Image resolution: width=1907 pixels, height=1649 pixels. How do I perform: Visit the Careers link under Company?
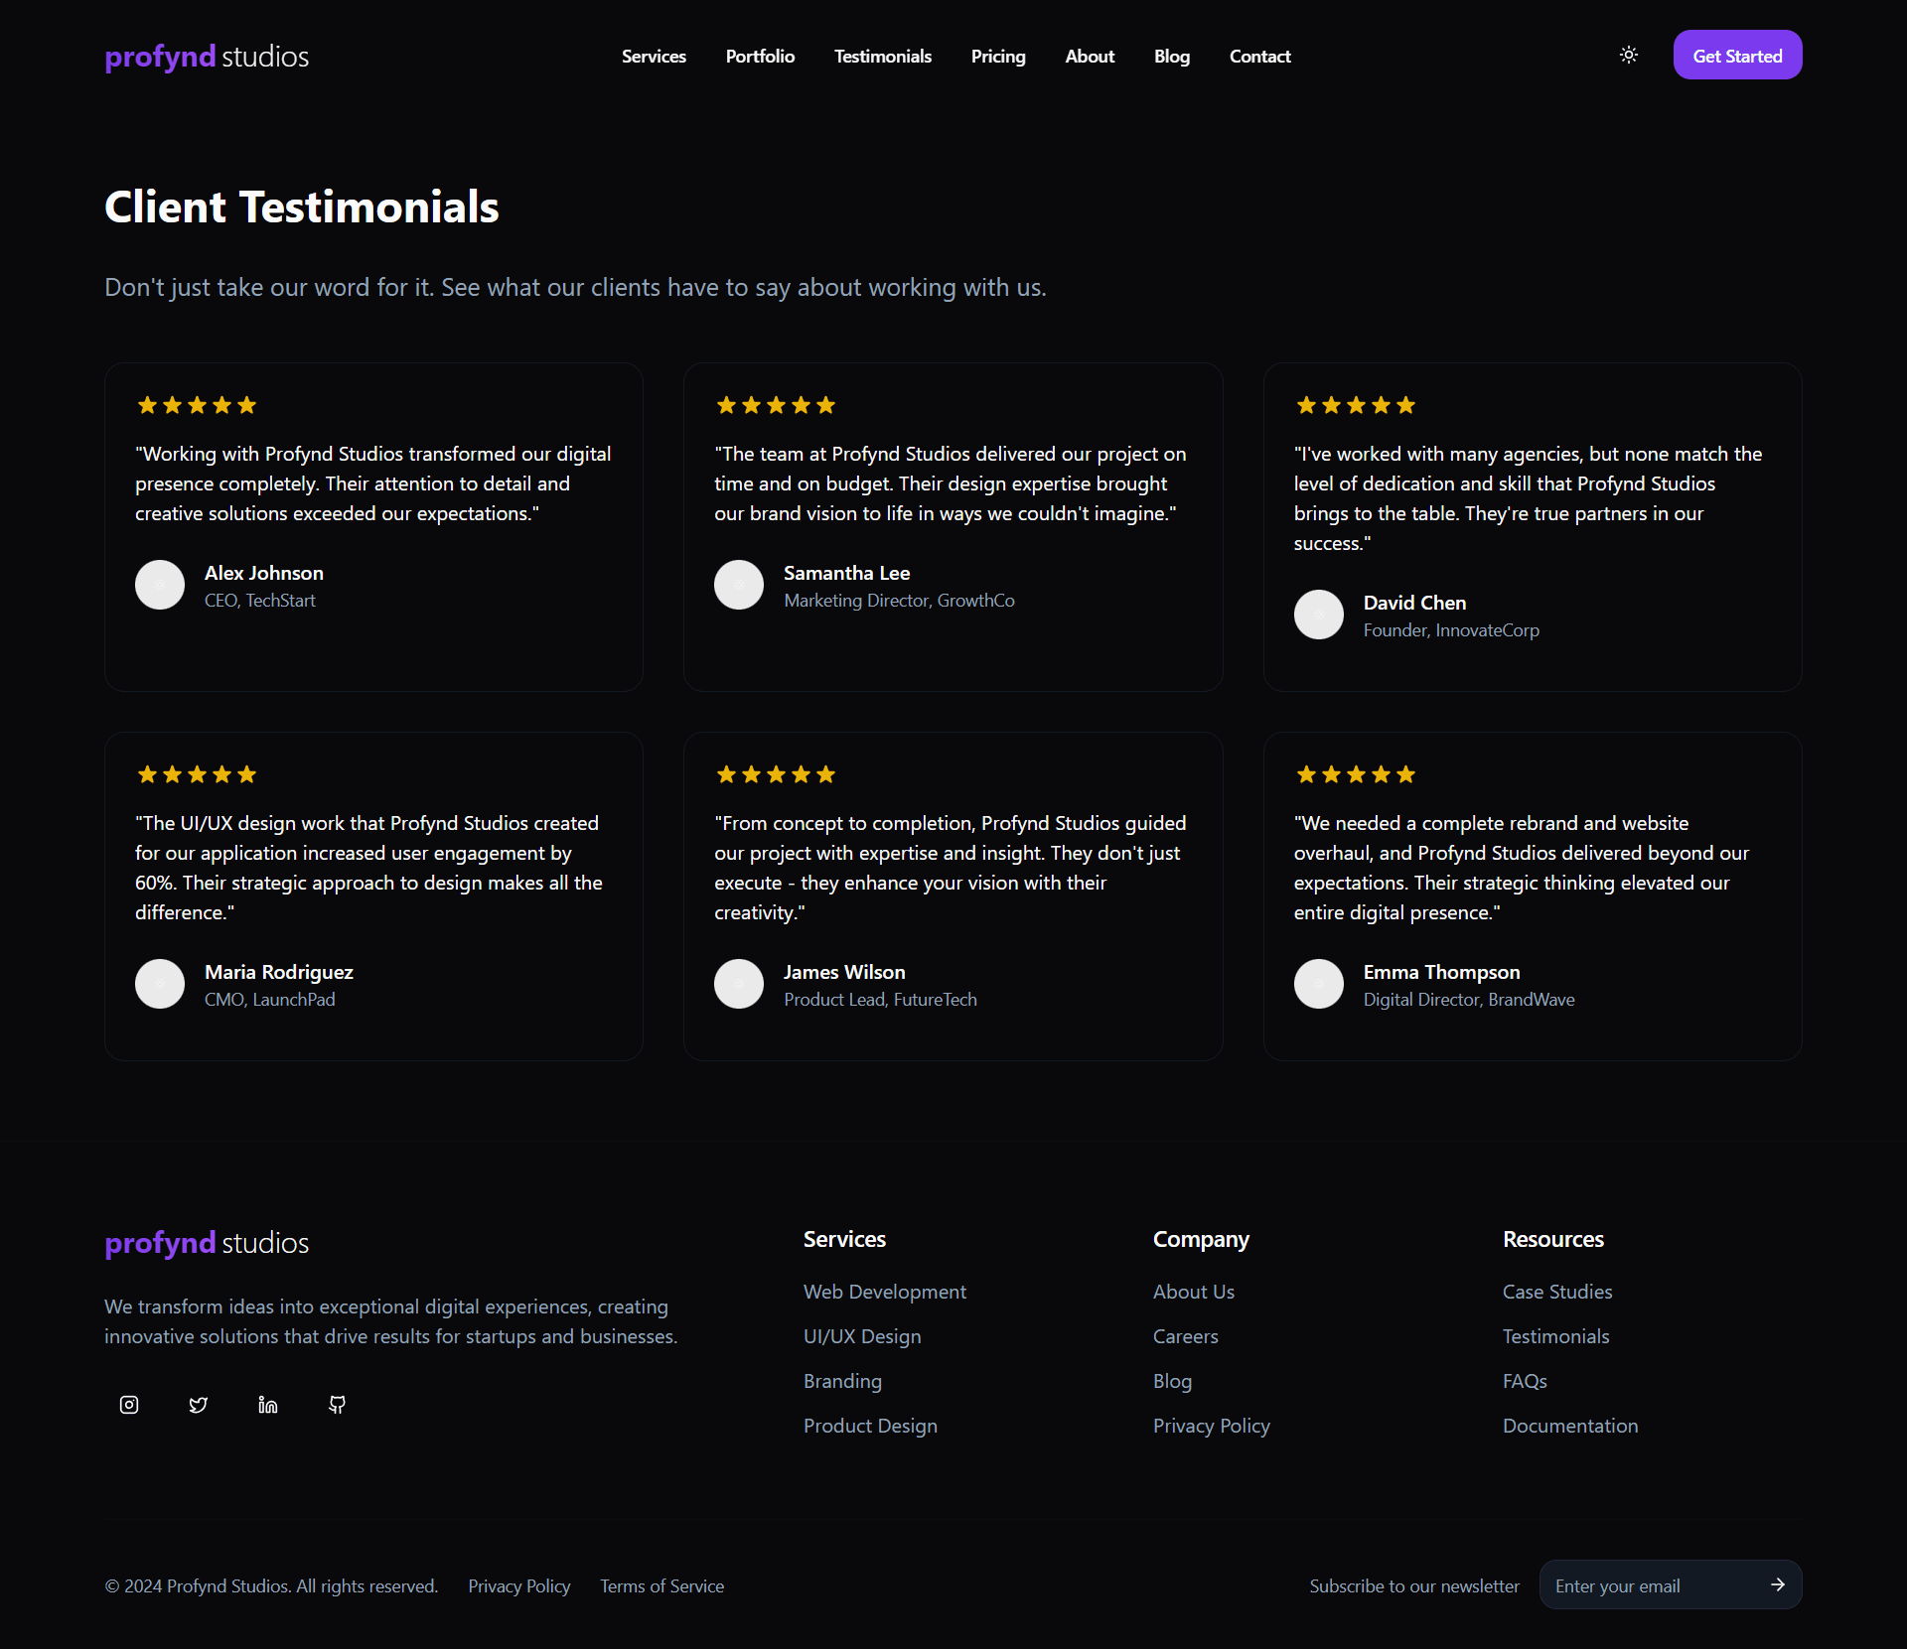click(1186, 1336)
